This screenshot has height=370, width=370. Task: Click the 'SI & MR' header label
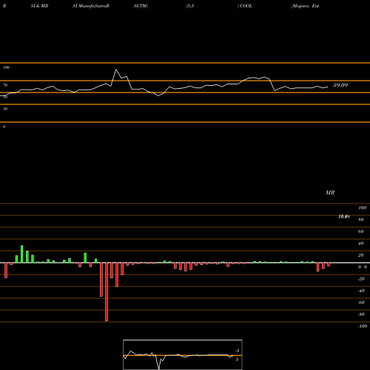(x=39, y=6)
